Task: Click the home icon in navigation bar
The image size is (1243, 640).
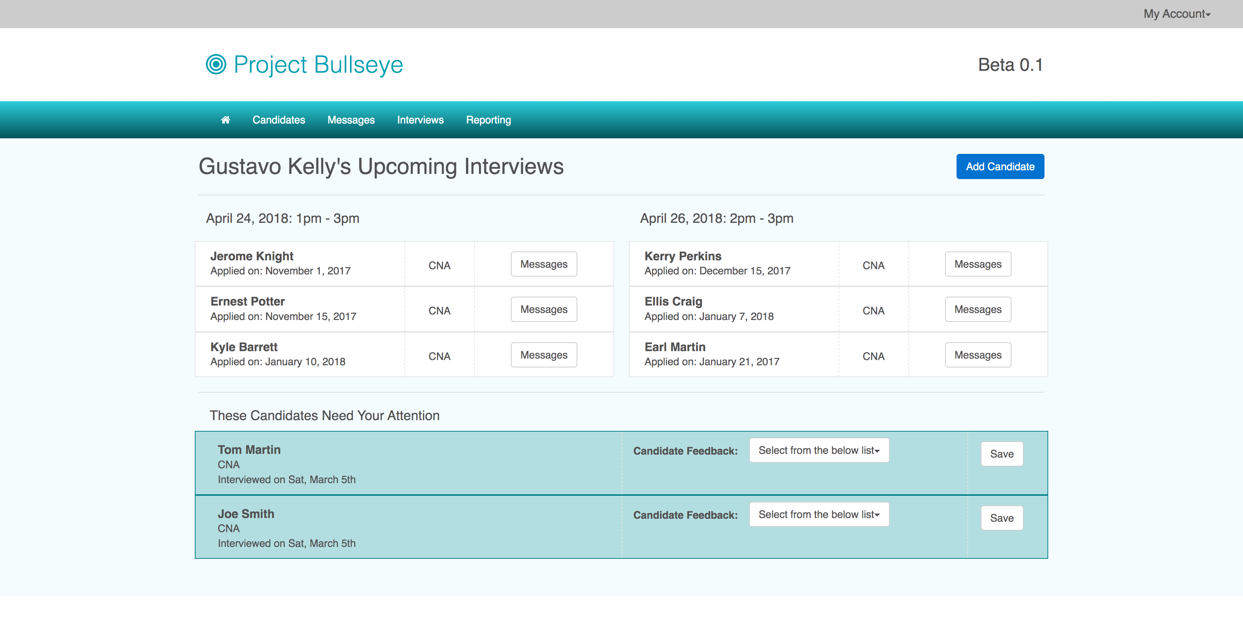Action: tap(225, 120)
